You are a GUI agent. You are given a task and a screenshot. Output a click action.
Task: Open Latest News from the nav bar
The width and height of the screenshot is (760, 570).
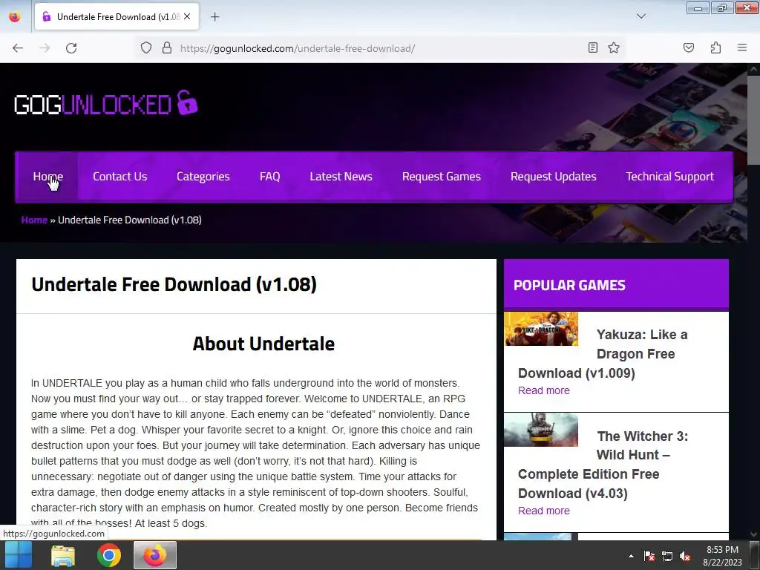[x=341, y=177]
